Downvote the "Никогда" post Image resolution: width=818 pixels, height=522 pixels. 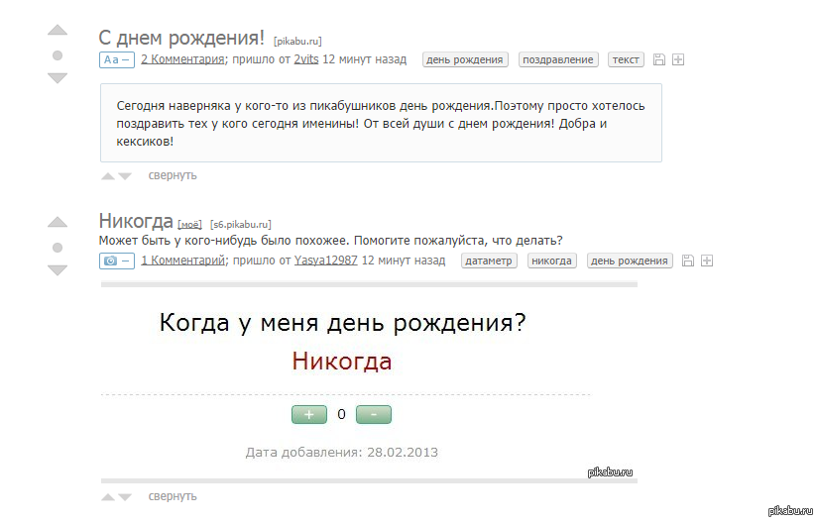click(58, 269)
